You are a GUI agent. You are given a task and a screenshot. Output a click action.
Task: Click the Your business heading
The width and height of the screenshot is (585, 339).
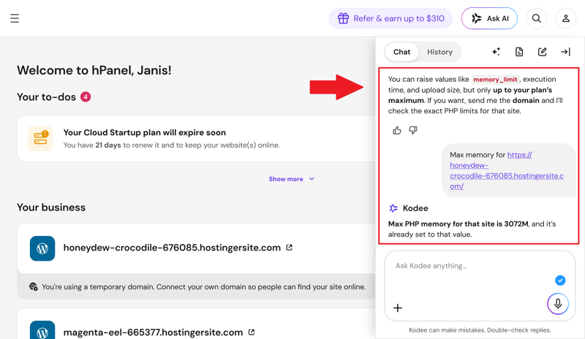coord(51,207)
